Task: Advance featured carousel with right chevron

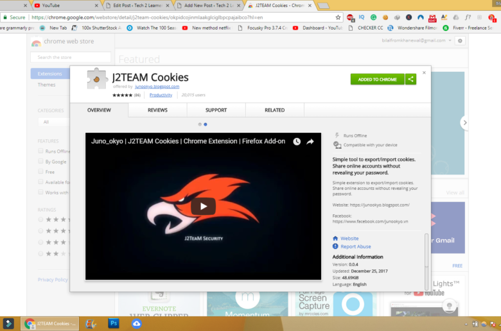Action: click(465, 123)
